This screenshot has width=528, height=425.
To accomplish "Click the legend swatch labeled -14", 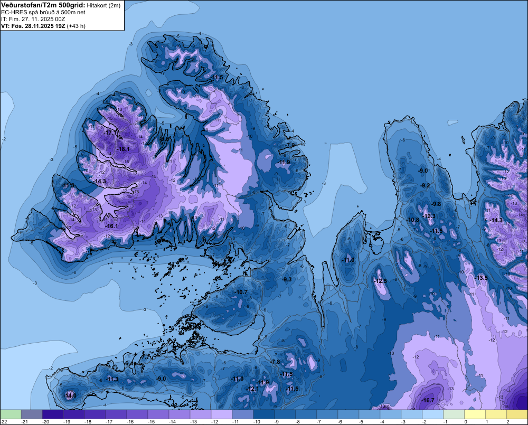I will point(179,414).
